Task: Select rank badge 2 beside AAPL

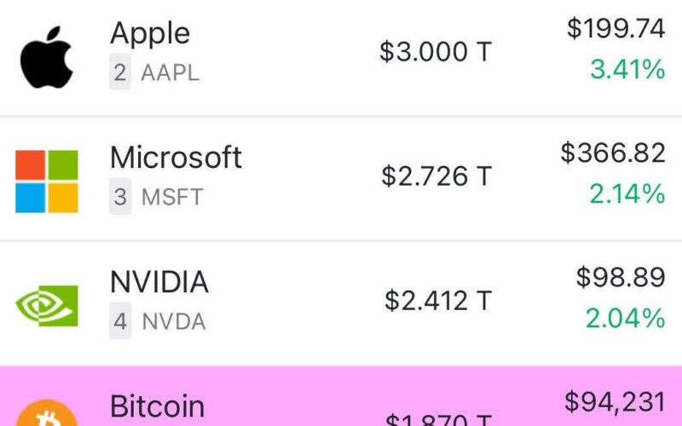Action: [120, 72]
